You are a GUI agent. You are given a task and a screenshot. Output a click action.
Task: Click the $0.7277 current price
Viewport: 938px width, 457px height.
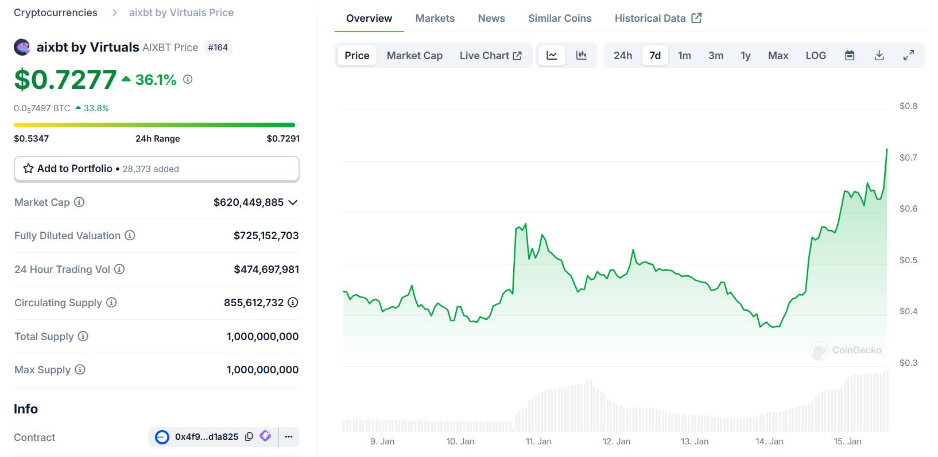pyautogui.click(x=65, y=79)
